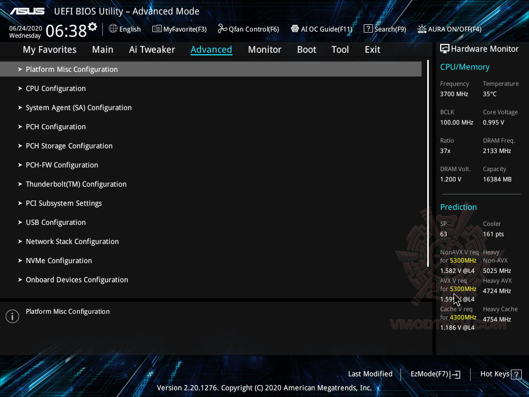Viewport: 529px width, 397px height.
Task: Click the 5025 MHz Heavy Non-AVX value
Action: (x=496, y=271)
